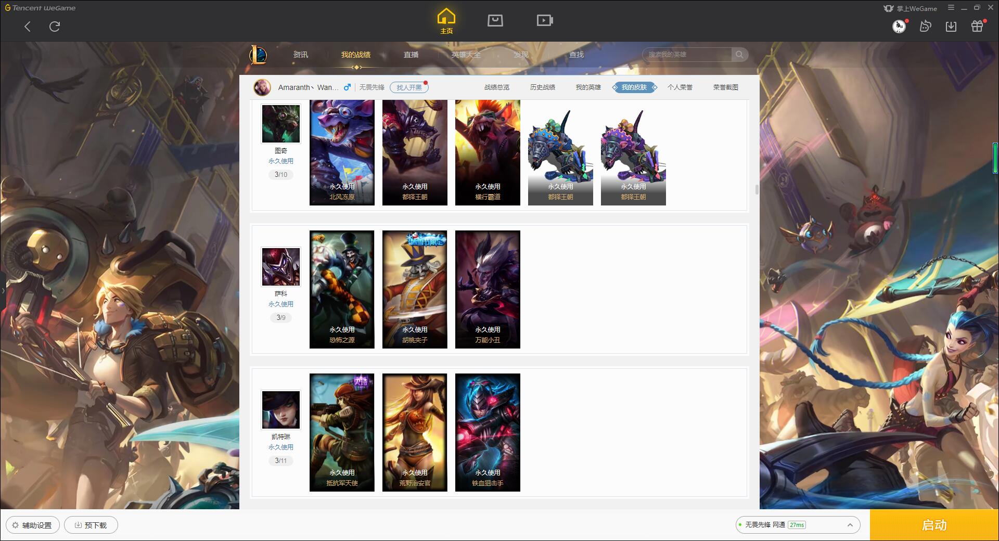Open the hamburger menu icon
The height and width of the screenshot is (541, 999).
951,8
